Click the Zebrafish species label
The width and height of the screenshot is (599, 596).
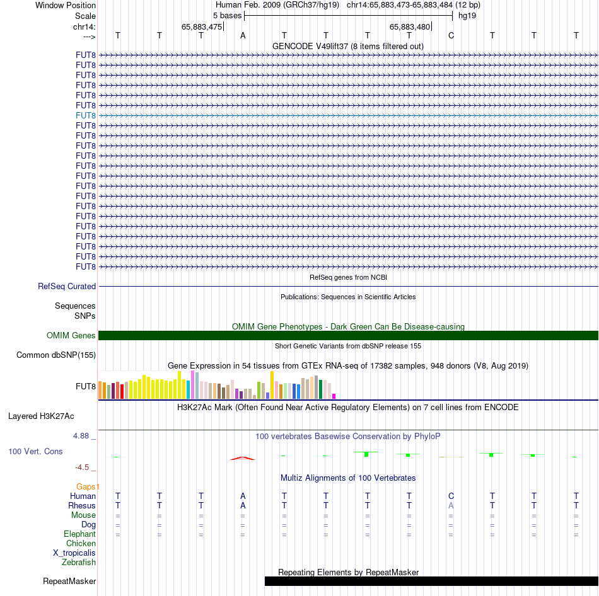(79, 563)
